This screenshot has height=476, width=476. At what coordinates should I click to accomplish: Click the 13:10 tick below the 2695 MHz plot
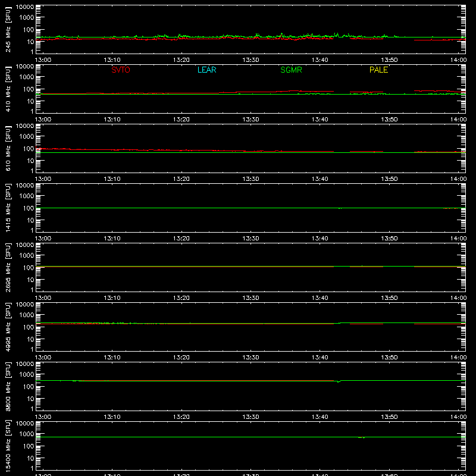point(112,298)
